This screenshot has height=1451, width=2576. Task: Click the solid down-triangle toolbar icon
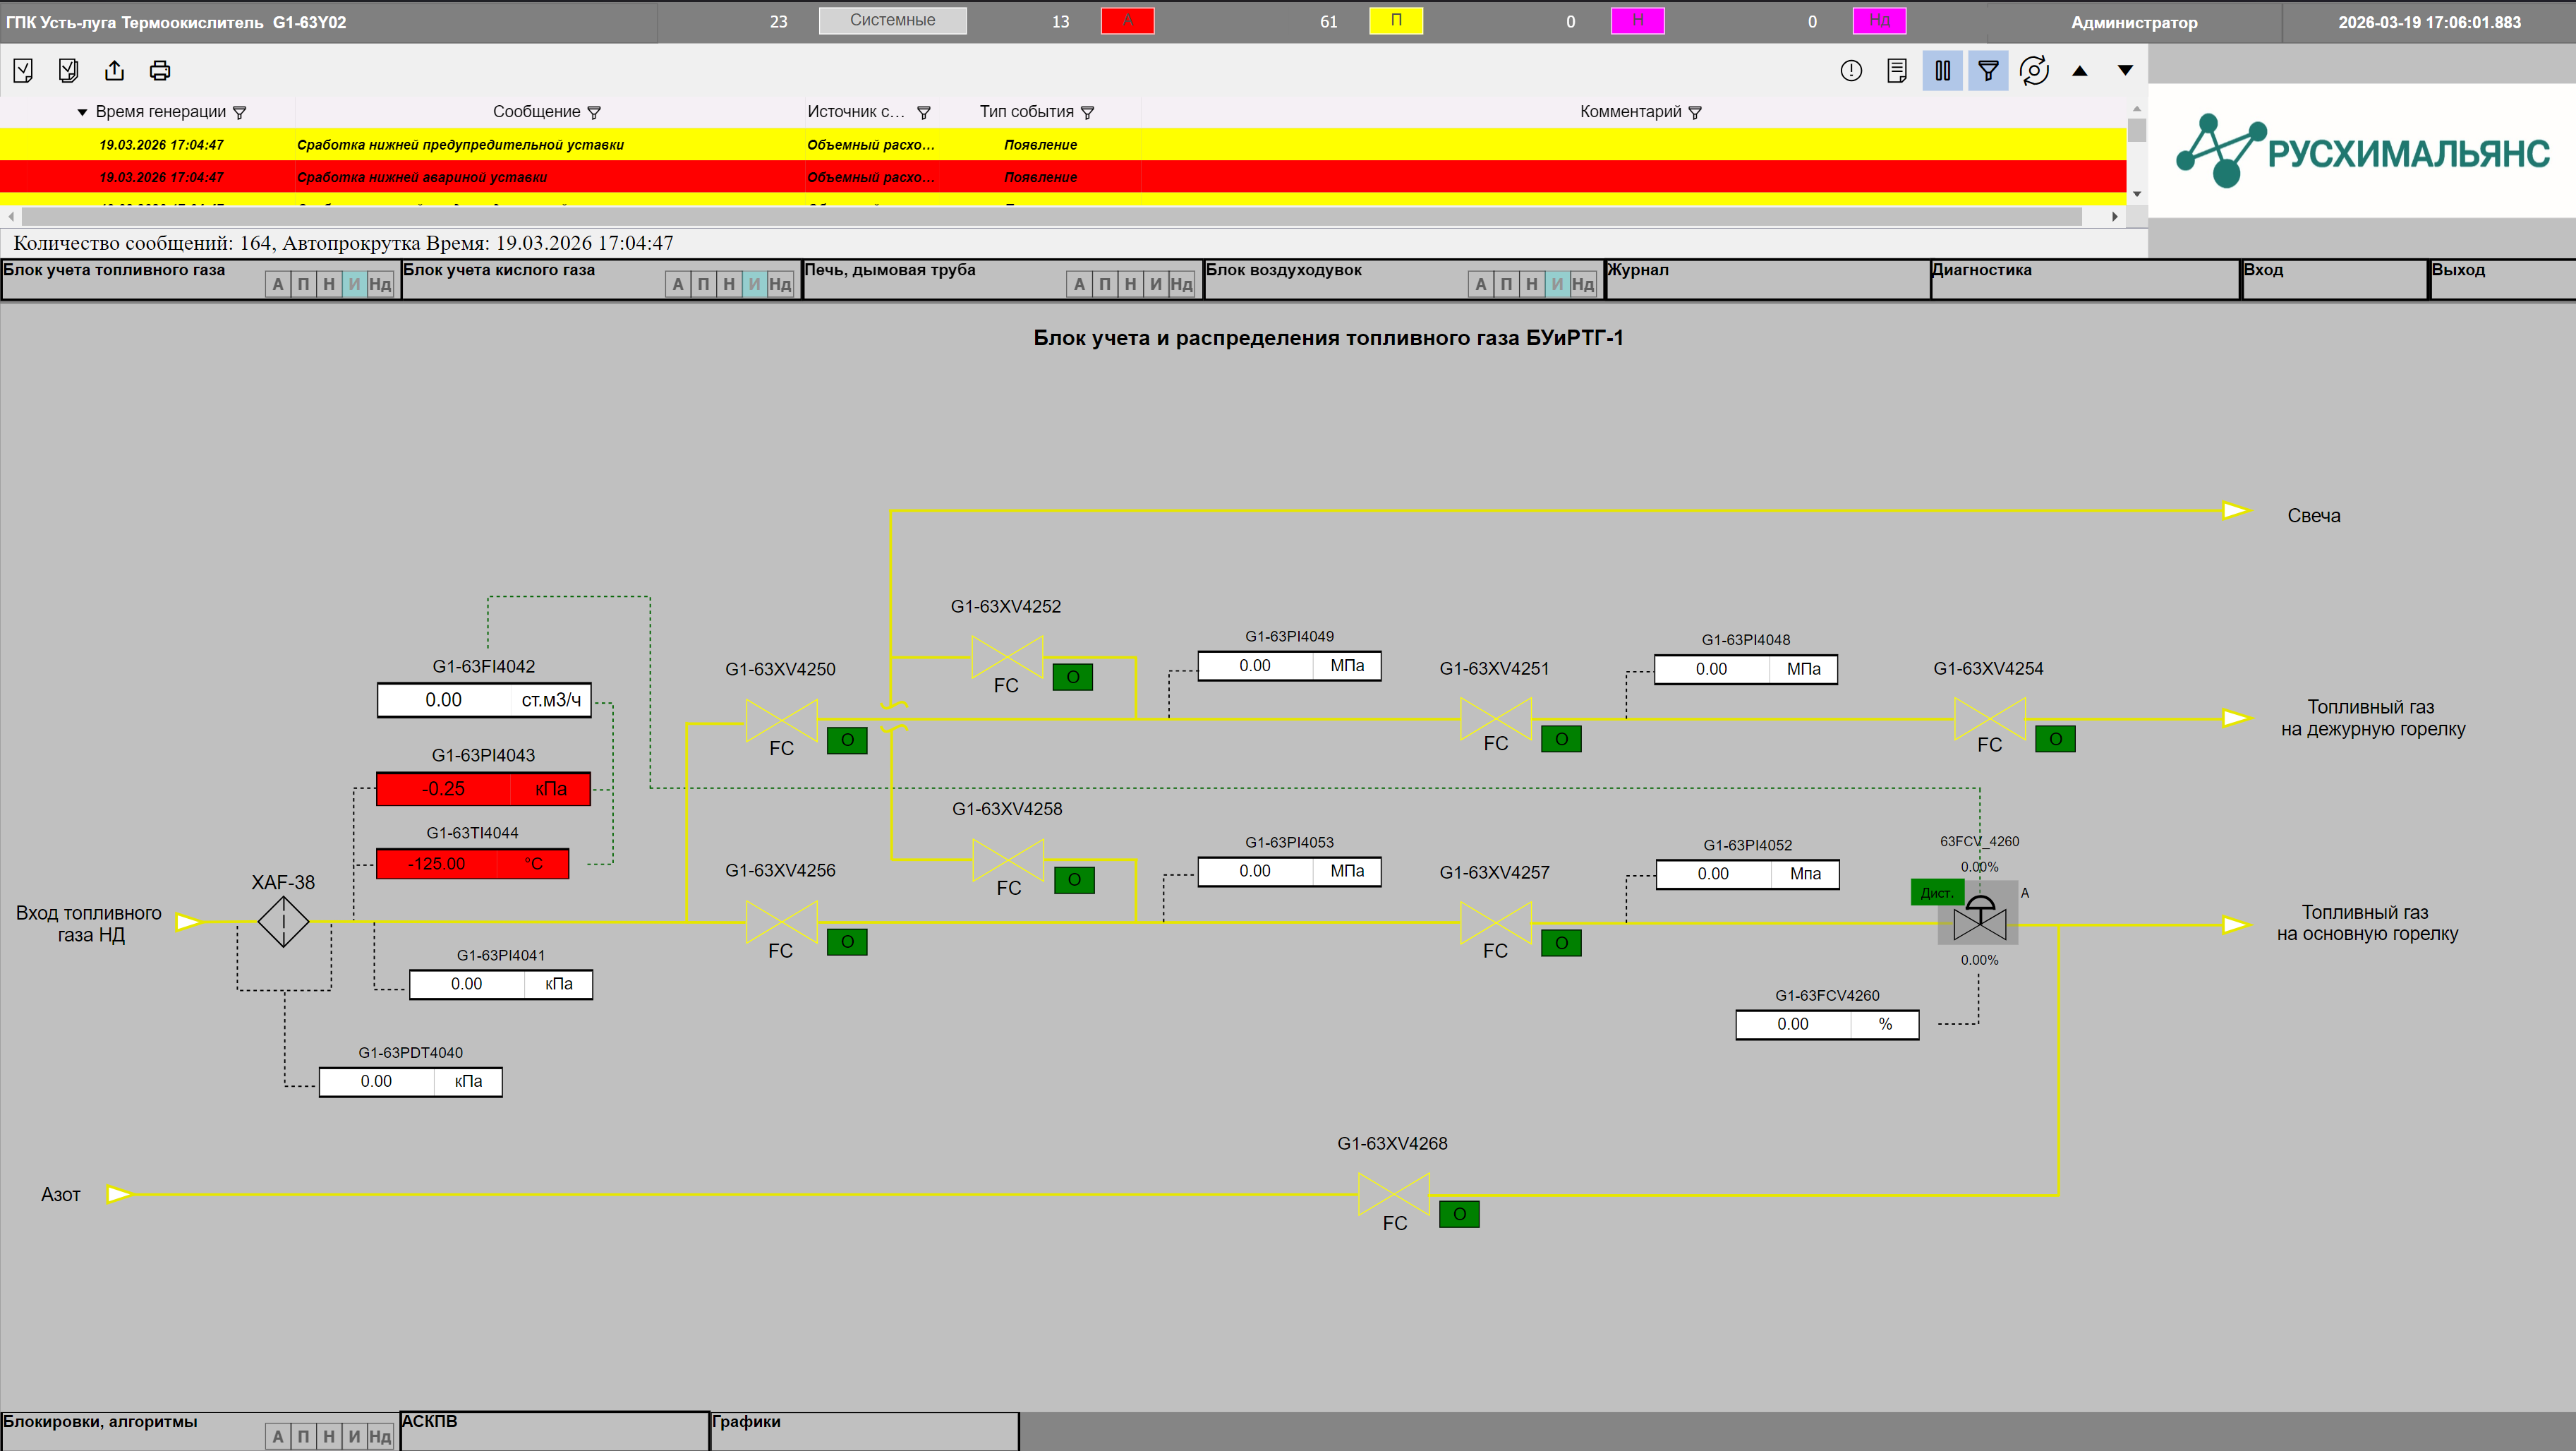coord(2125,70)
